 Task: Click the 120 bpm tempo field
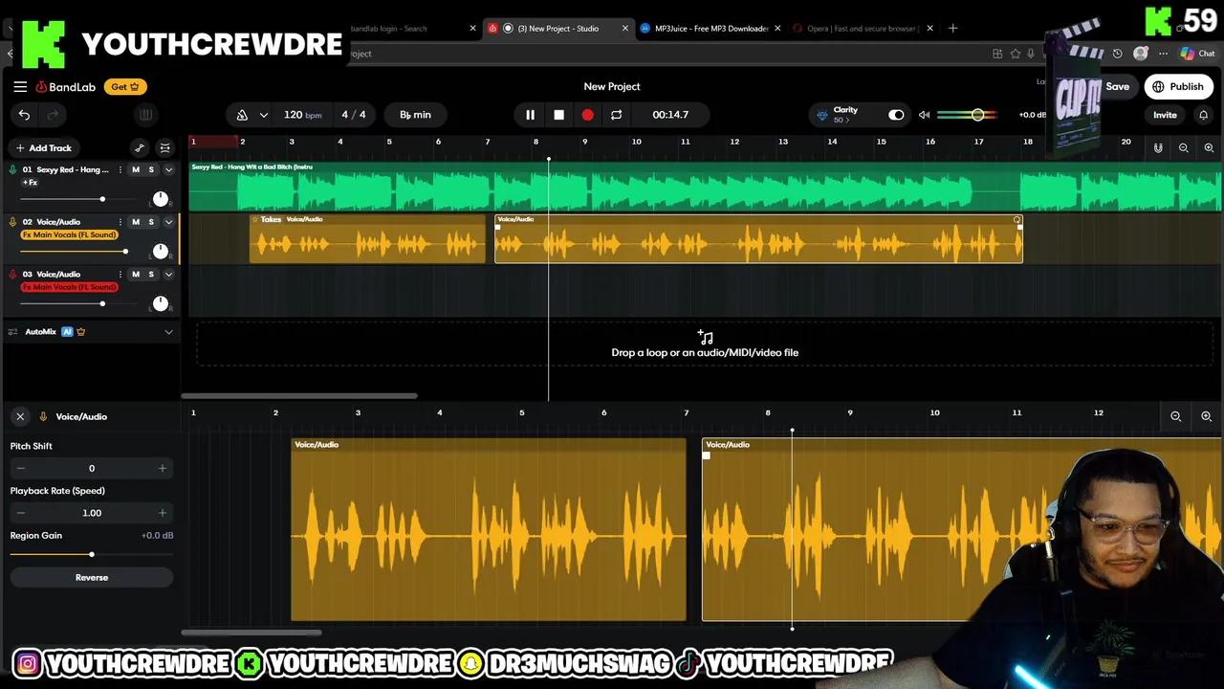click(302, 115)
